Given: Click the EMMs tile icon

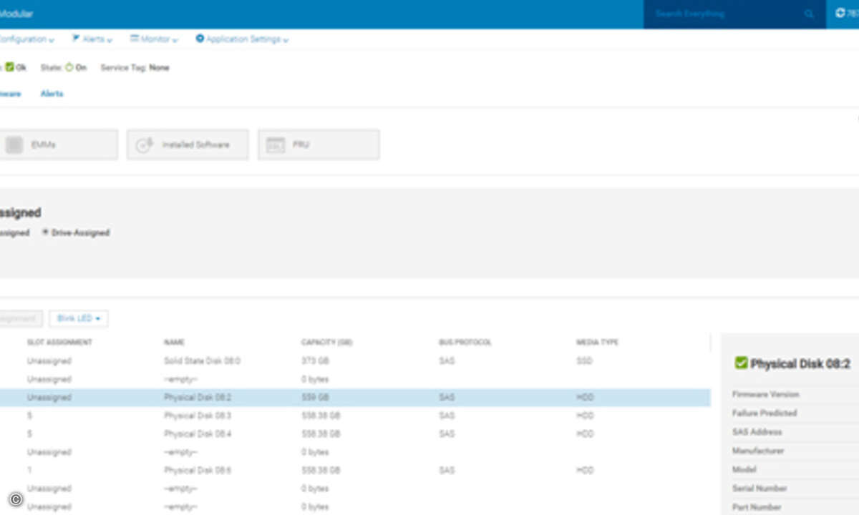Looking at the screenshot, I should 14,144.
